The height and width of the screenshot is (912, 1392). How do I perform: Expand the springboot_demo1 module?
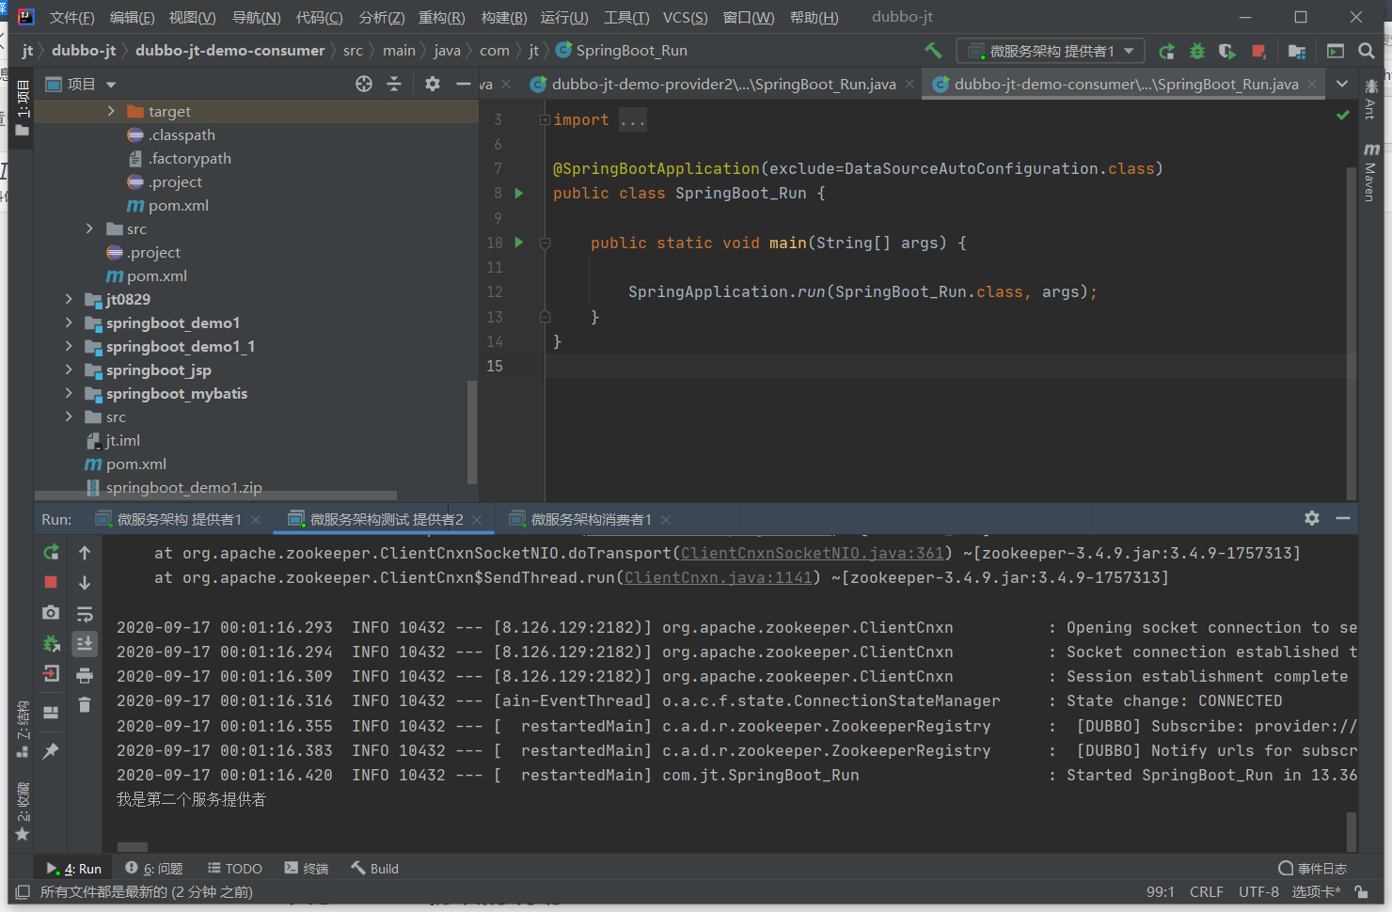point(69,322)
